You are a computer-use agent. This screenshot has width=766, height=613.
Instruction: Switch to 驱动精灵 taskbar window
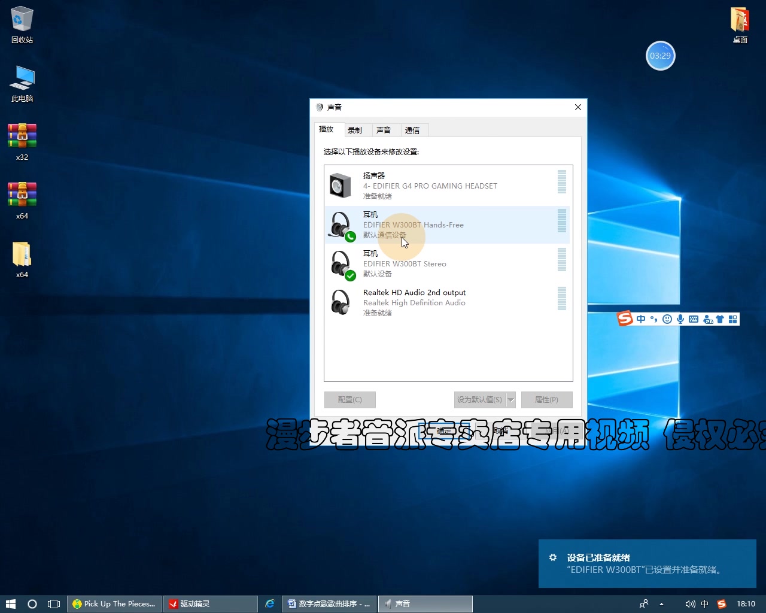click(211, 604)
